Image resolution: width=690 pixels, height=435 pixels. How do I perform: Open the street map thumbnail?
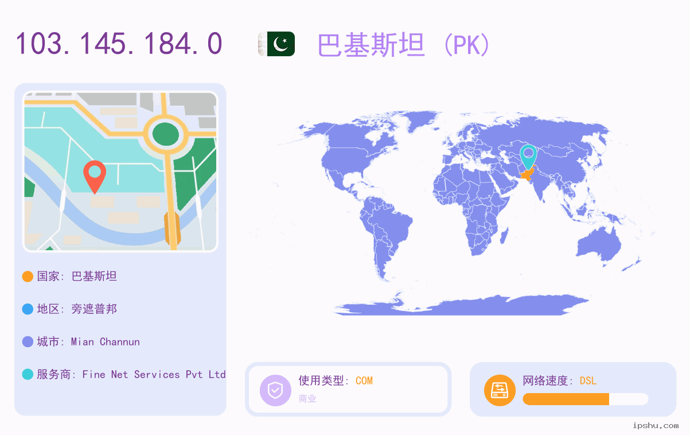click(x=120, y=172)
